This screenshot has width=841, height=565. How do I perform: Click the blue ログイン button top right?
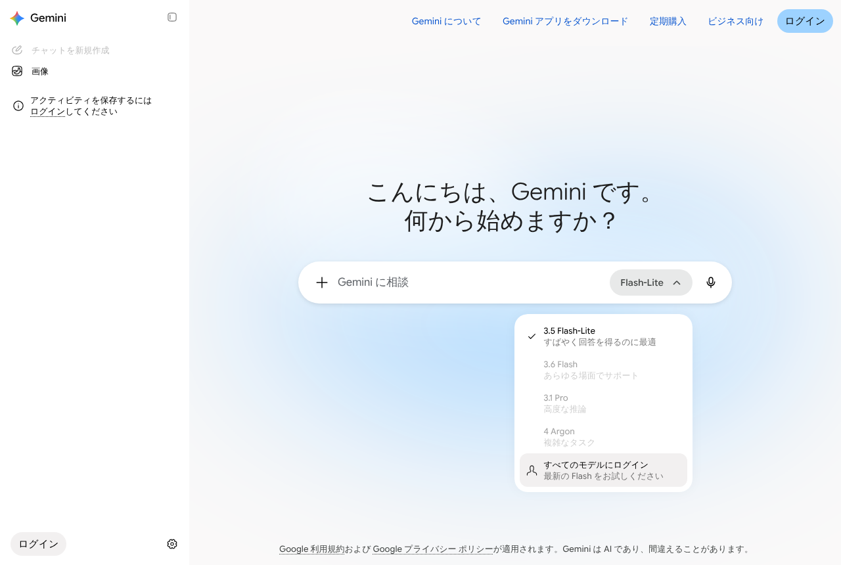805,21
